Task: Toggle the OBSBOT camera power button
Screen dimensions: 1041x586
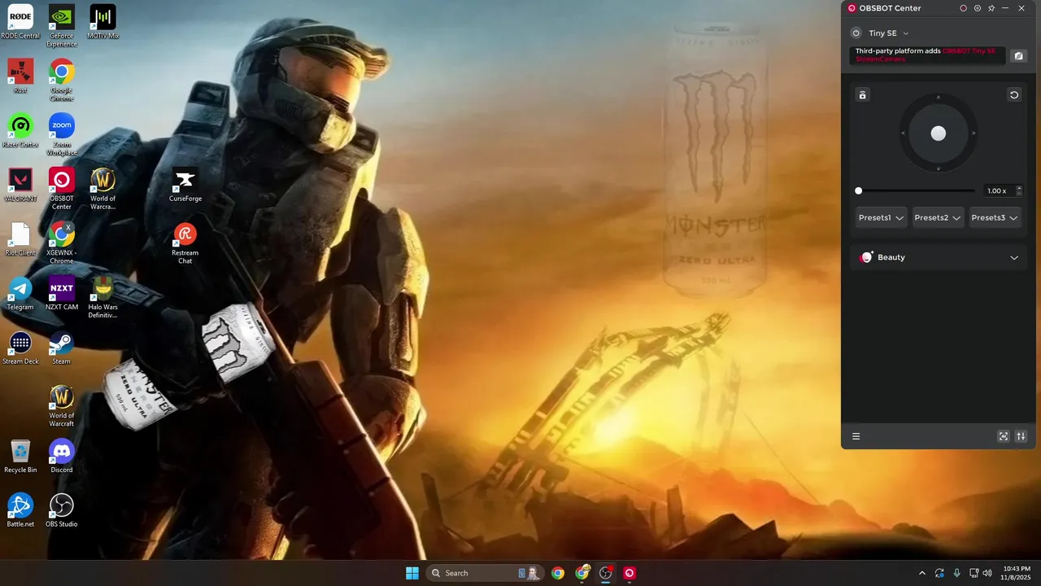Action: coord(856,33)
